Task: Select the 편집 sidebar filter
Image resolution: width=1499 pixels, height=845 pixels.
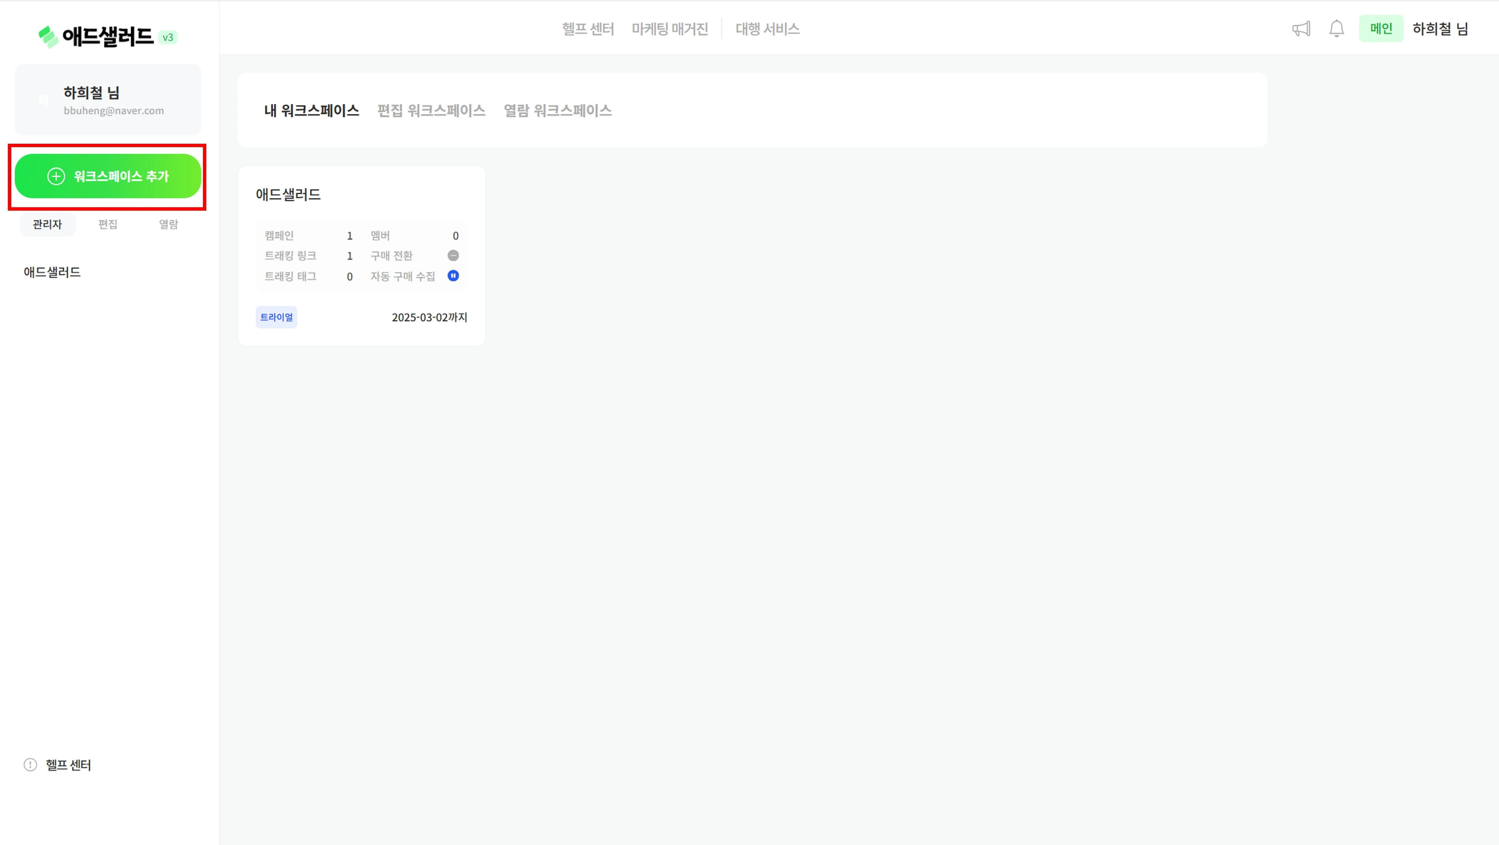Action: point(108,225)
